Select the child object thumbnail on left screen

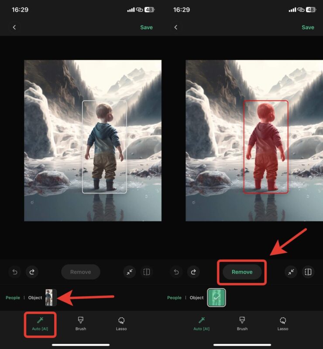pyautogui.click(x=51, y=298)
